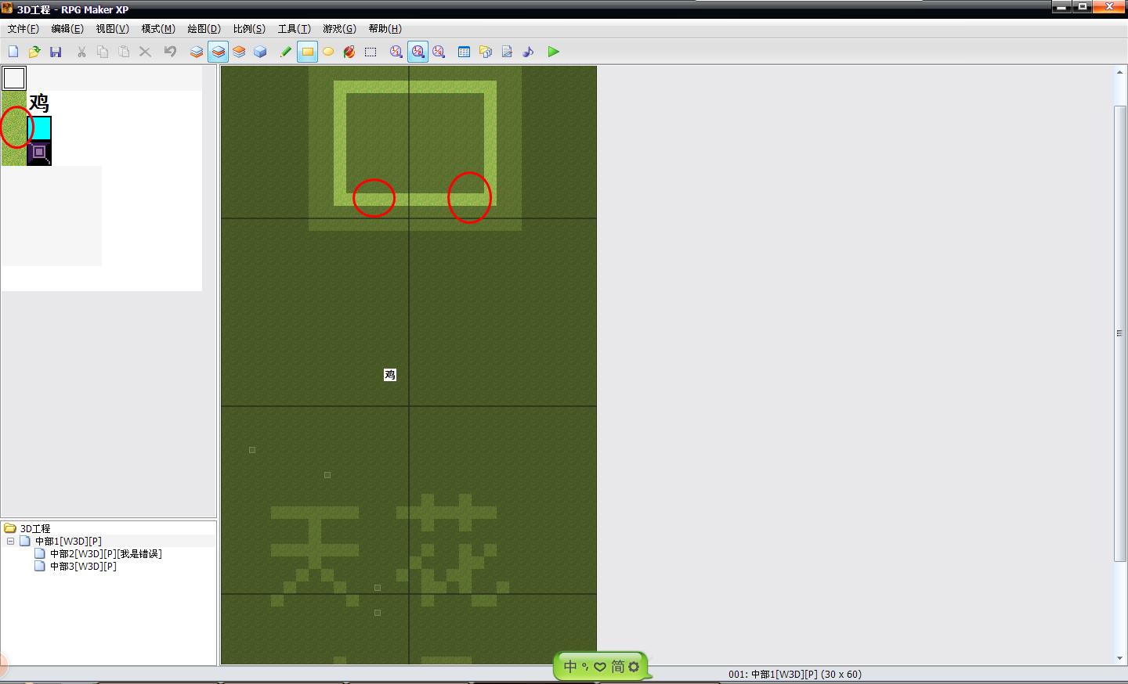1128x684 pixels.
Task: Choose the Select region tool
Action: click(371, 52)
